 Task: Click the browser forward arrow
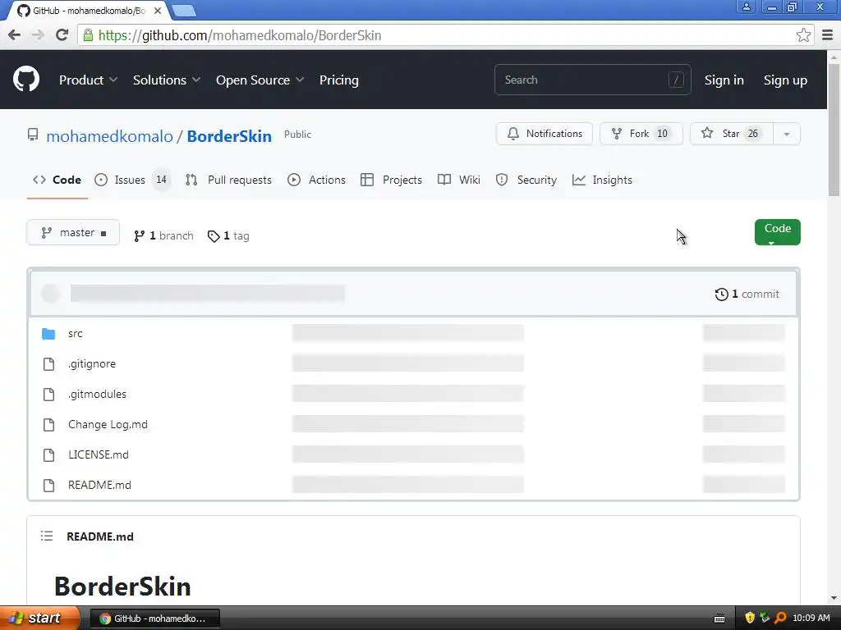pos(38,35)
